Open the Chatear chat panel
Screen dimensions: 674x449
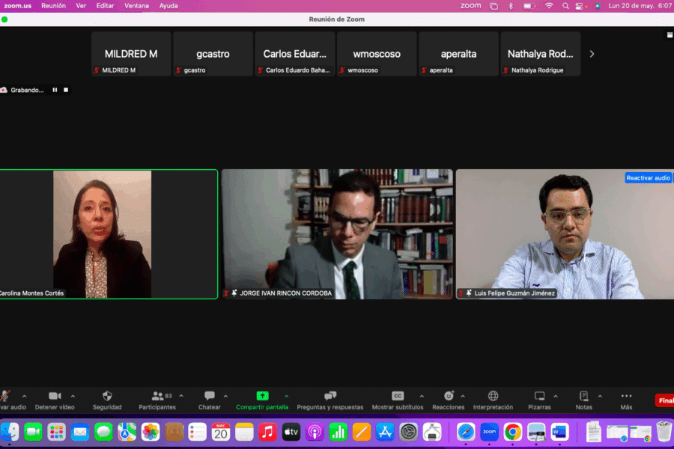210,397
